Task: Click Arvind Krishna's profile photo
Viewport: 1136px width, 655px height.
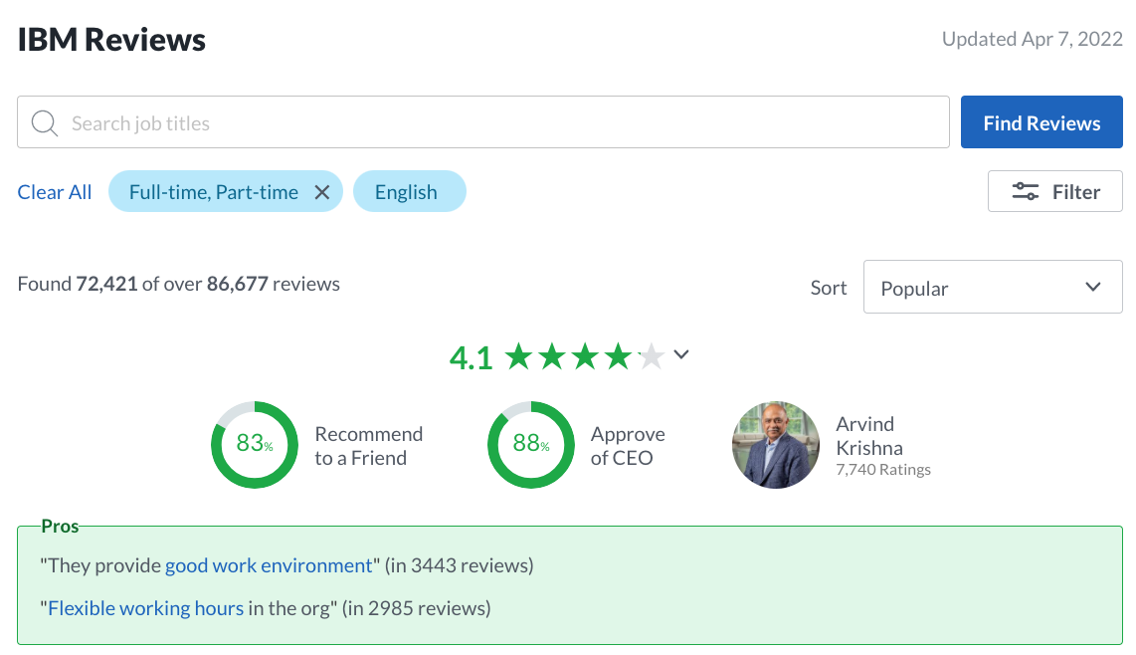Action: [x=775, y=445]
